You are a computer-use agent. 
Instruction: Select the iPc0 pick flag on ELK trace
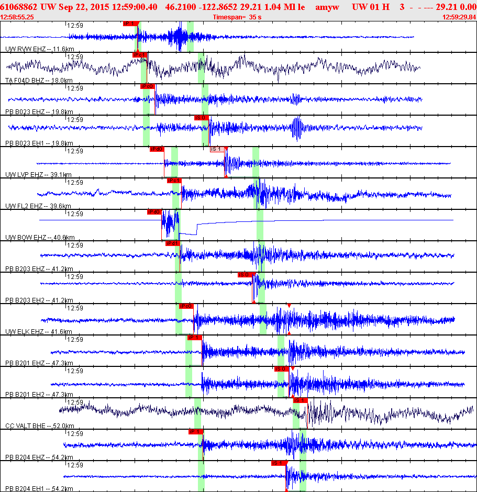tap(186, 306)
